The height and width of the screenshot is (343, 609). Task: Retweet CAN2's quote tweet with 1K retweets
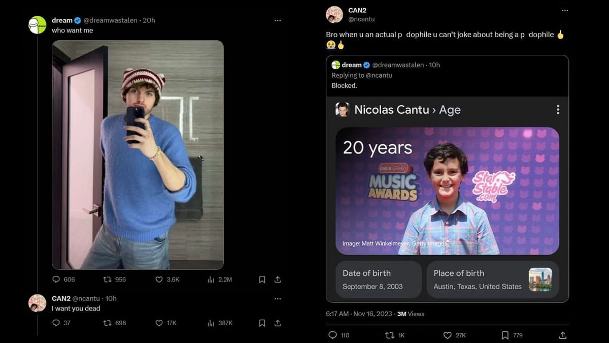(x=390, y=335)
